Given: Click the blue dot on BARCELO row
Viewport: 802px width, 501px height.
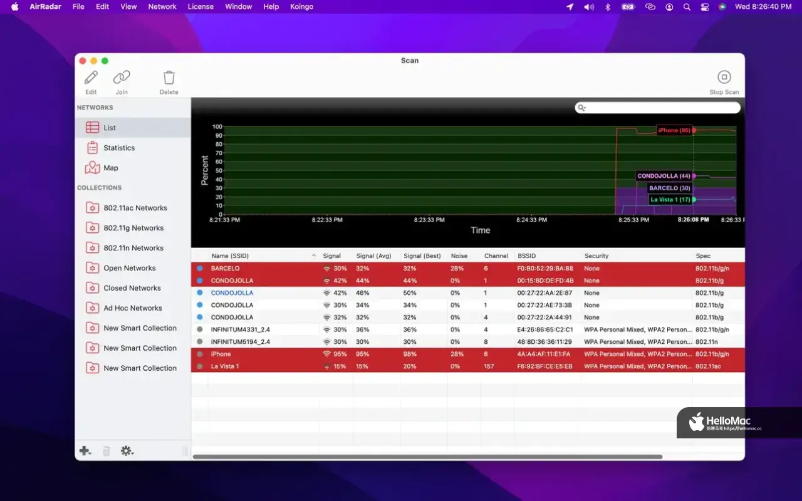Looking at the screenshot, I should point(200,269).
